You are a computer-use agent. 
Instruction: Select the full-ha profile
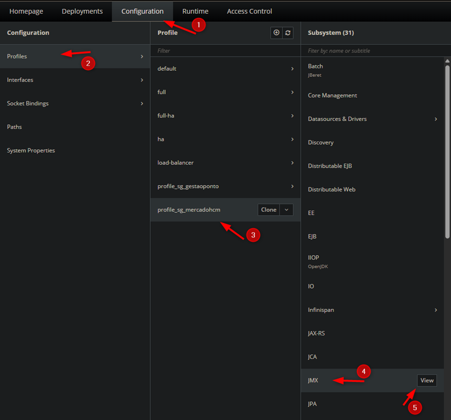(166, 116)
